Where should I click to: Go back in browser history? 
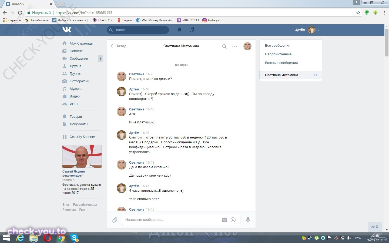(5, 13)
